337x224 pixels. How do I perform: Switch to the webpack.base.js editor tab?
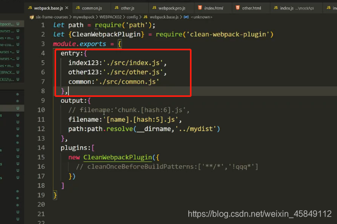click(x=48, y=8)
